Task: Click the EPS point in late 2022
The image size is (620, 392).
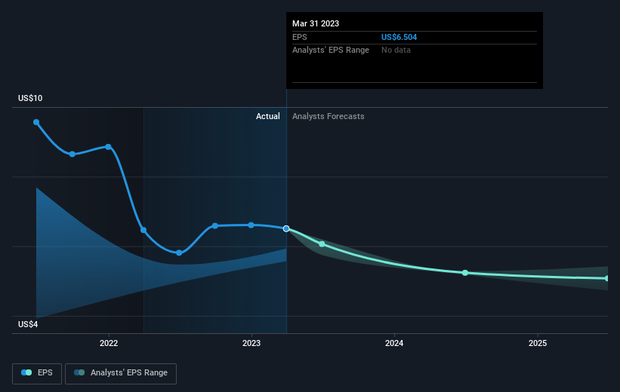Action: pyautogui.click(x=215, y=226)
